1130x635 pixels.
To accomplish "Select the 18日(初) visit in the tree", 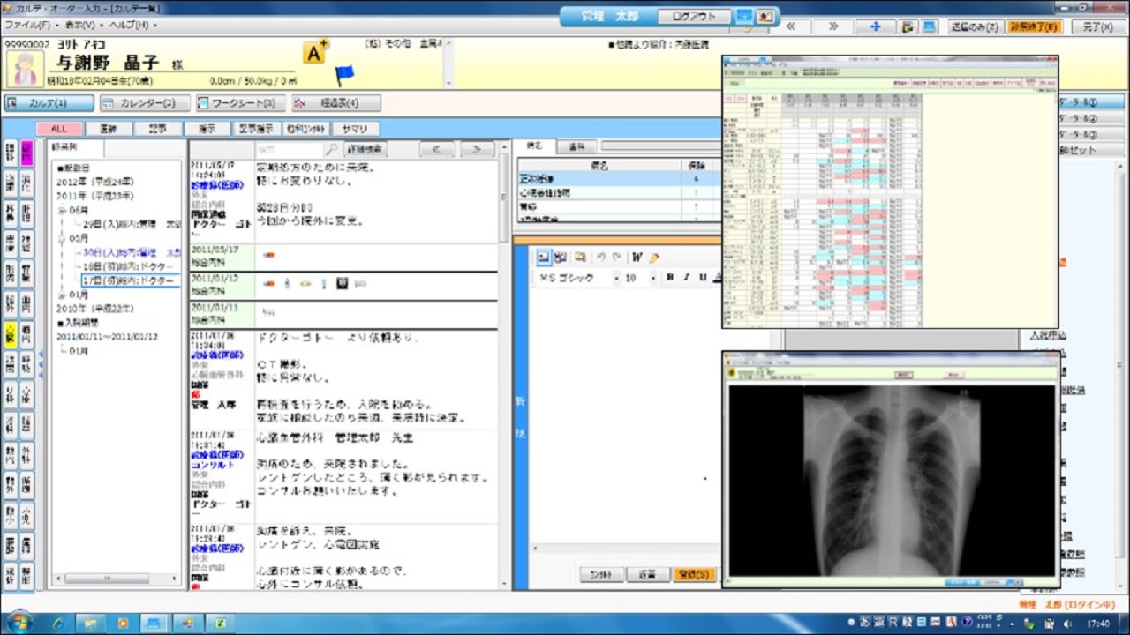I will [x=130, y=266].
